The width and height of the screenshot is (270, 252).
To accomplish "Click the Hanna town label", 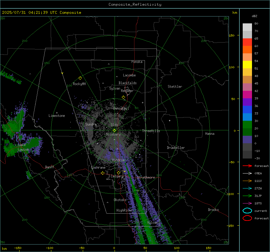I will point(210,134).
